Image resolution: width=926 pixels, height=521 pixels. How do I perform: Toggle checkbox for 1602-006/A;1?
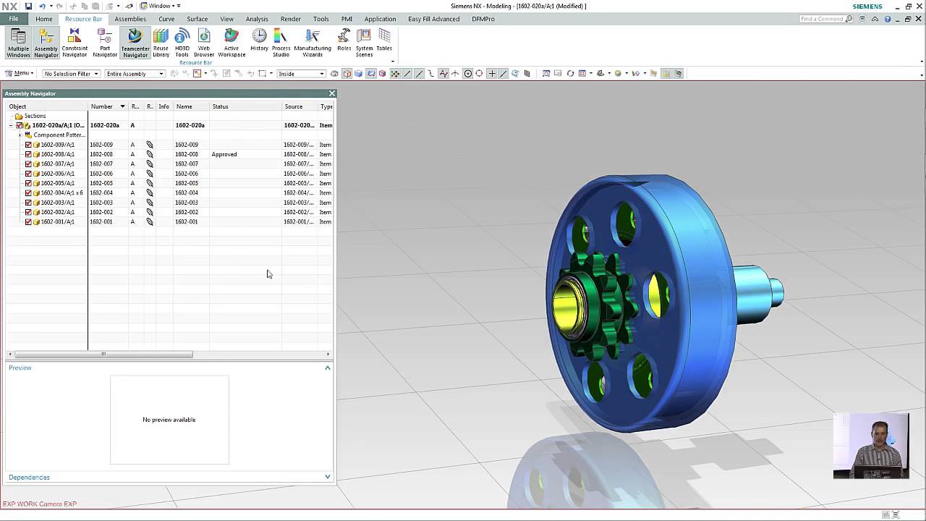click(28, 174)
